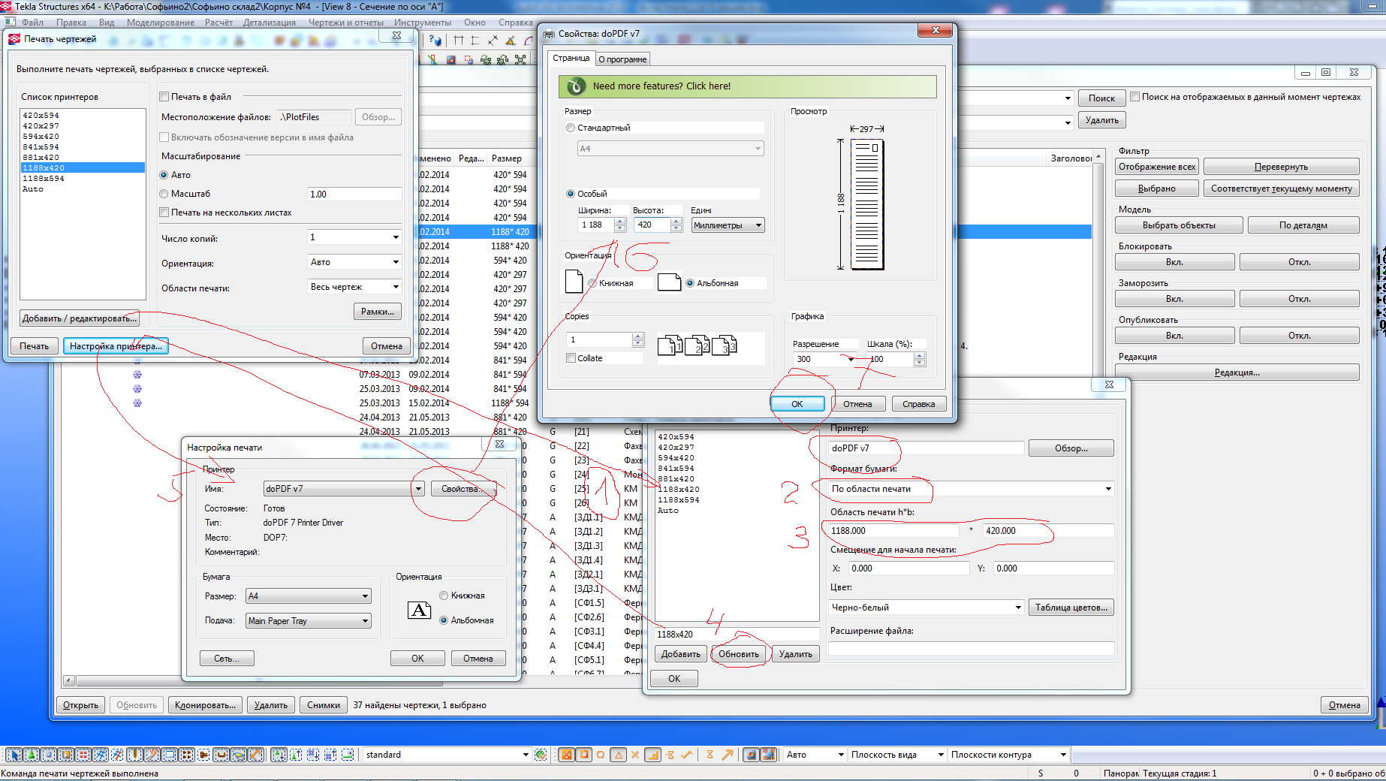Click the orange hourglass snap icon

tap(710, 755)
